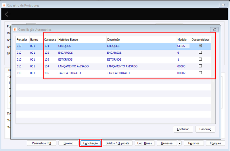Image resolution: width=230 pixels, height=151 pixels.
Task: Click Modelo cell 1 in ESTORNOS row
Action: coord(178,59)
